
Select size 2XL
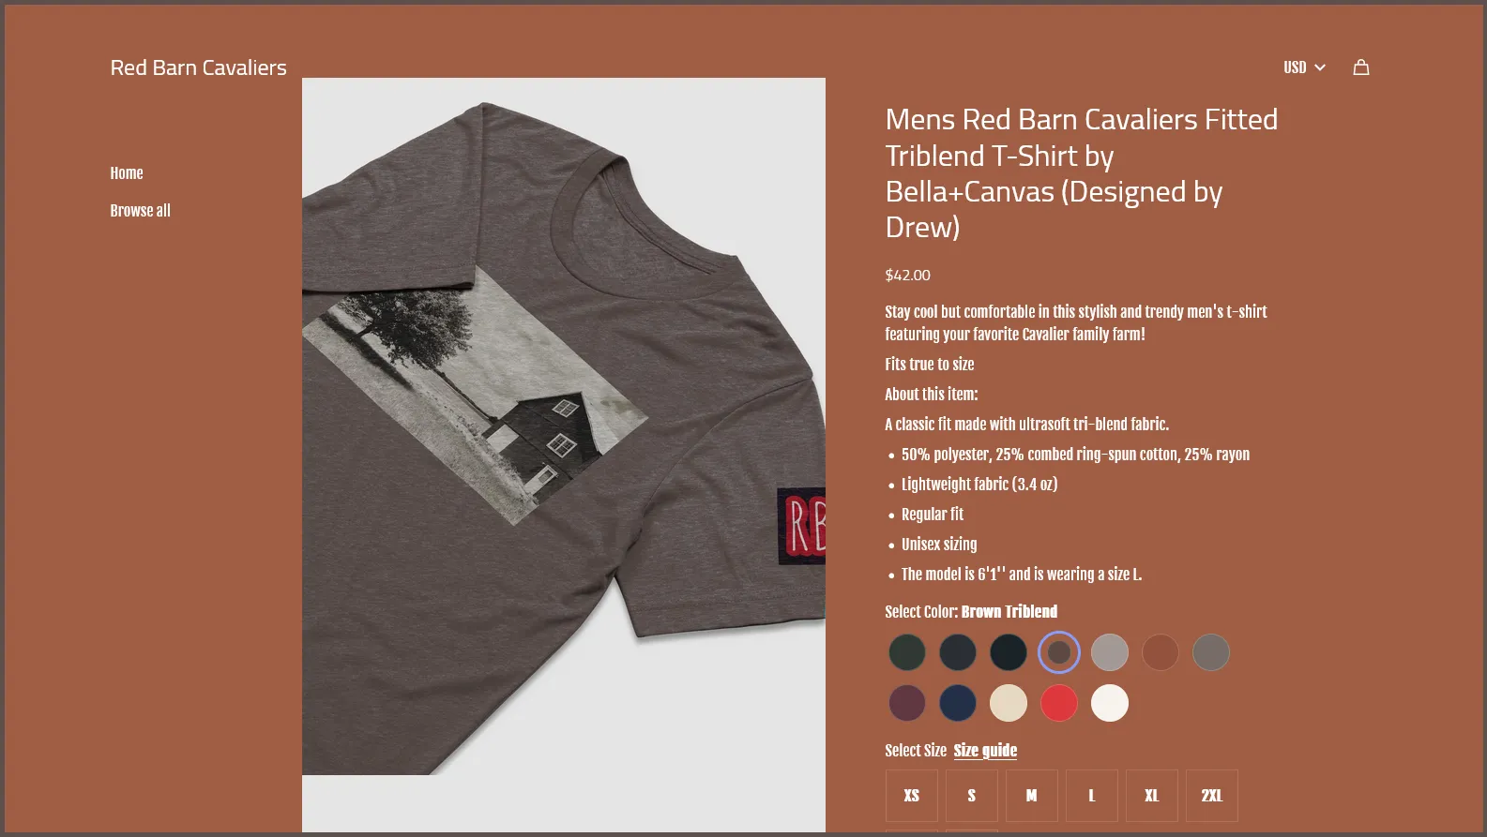tap(1212, 796)
